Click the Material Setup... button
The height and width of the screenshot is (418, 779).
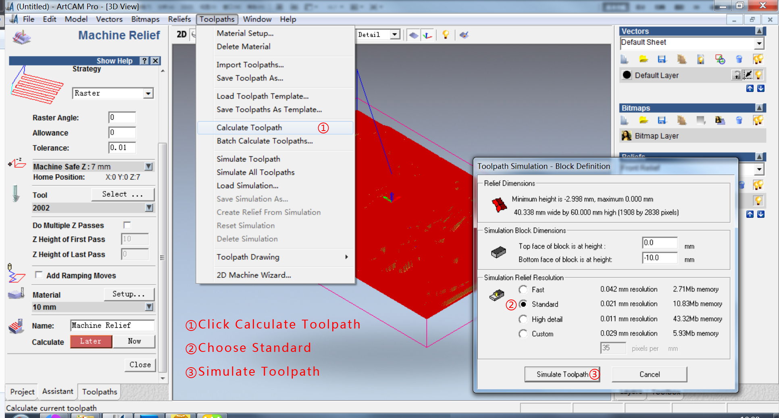coord(129,294)
